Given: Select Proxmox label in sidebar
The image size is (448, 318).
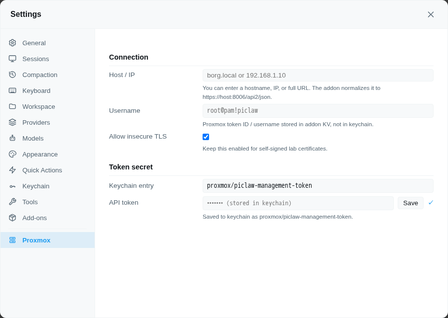Looking at the screenshot, I should pyautogui.click(x=36, y=240).
